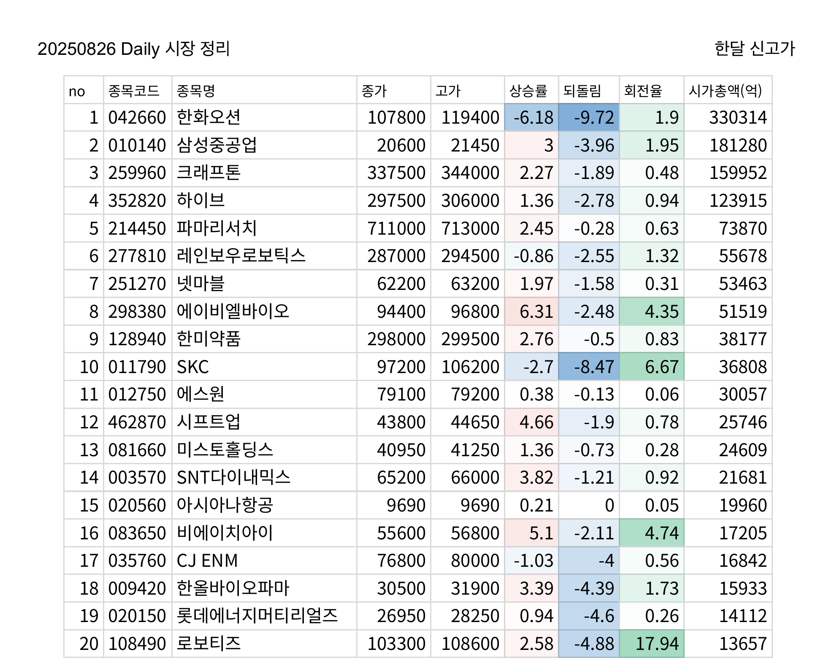Click stock code "259960"
This screenshot has height=663, width=837.
[137, 173]
